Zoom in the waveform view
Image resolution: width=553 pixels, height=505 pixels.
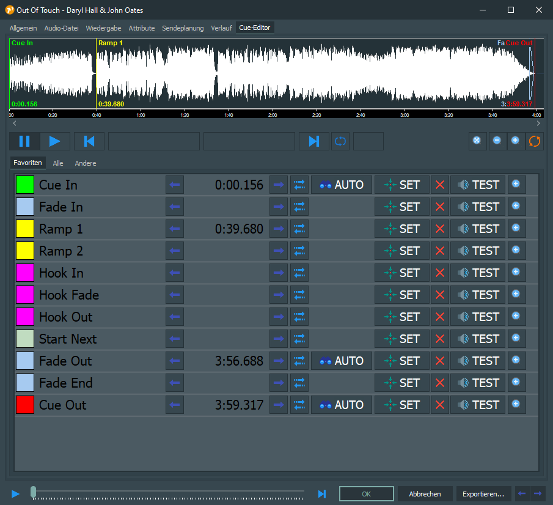(x=515, y=141)
